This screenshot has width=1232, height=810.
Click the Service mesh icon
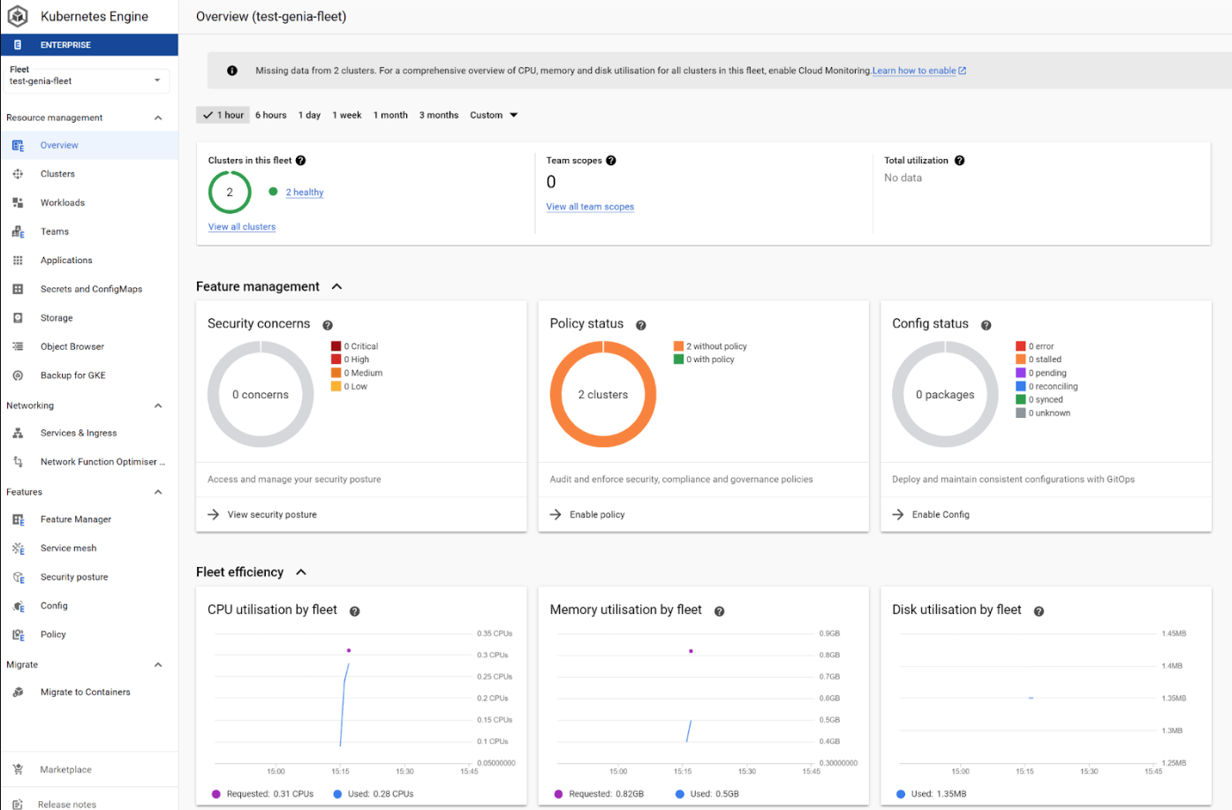pyautogui.click(x=18, y=549)
